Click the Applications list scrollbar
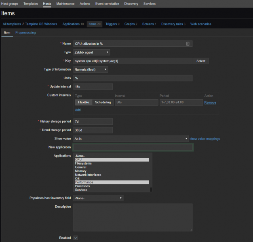Image resolution: width=253 pixels, height=242 pixels. 151,173
